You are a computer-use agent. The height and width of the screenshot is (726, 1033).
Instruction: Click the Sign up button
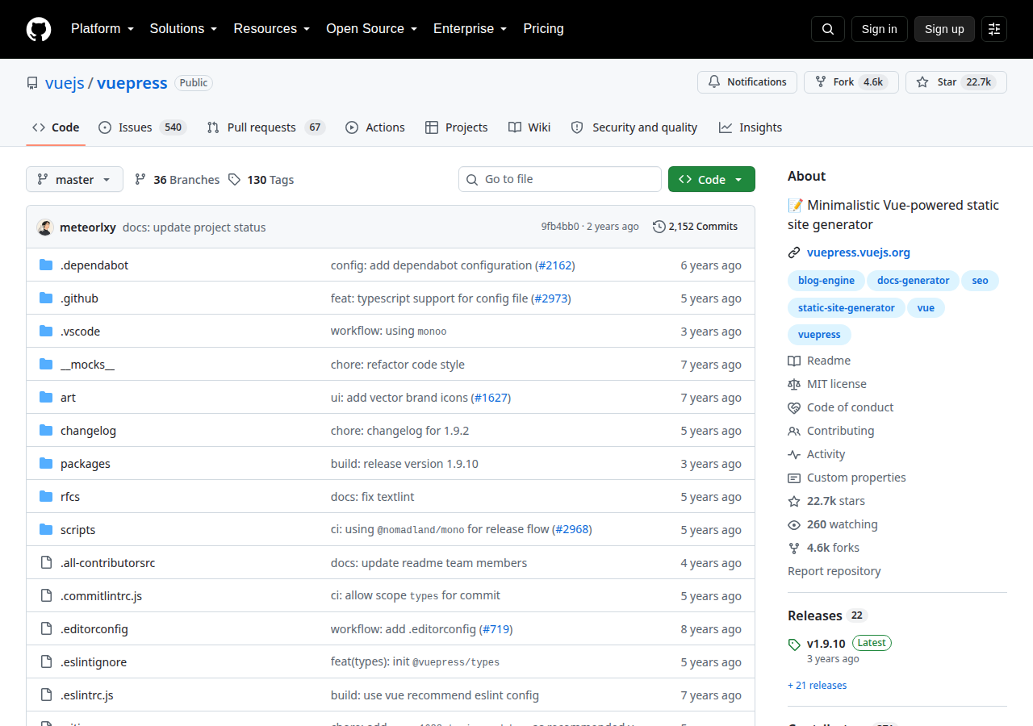coord(944,29)
